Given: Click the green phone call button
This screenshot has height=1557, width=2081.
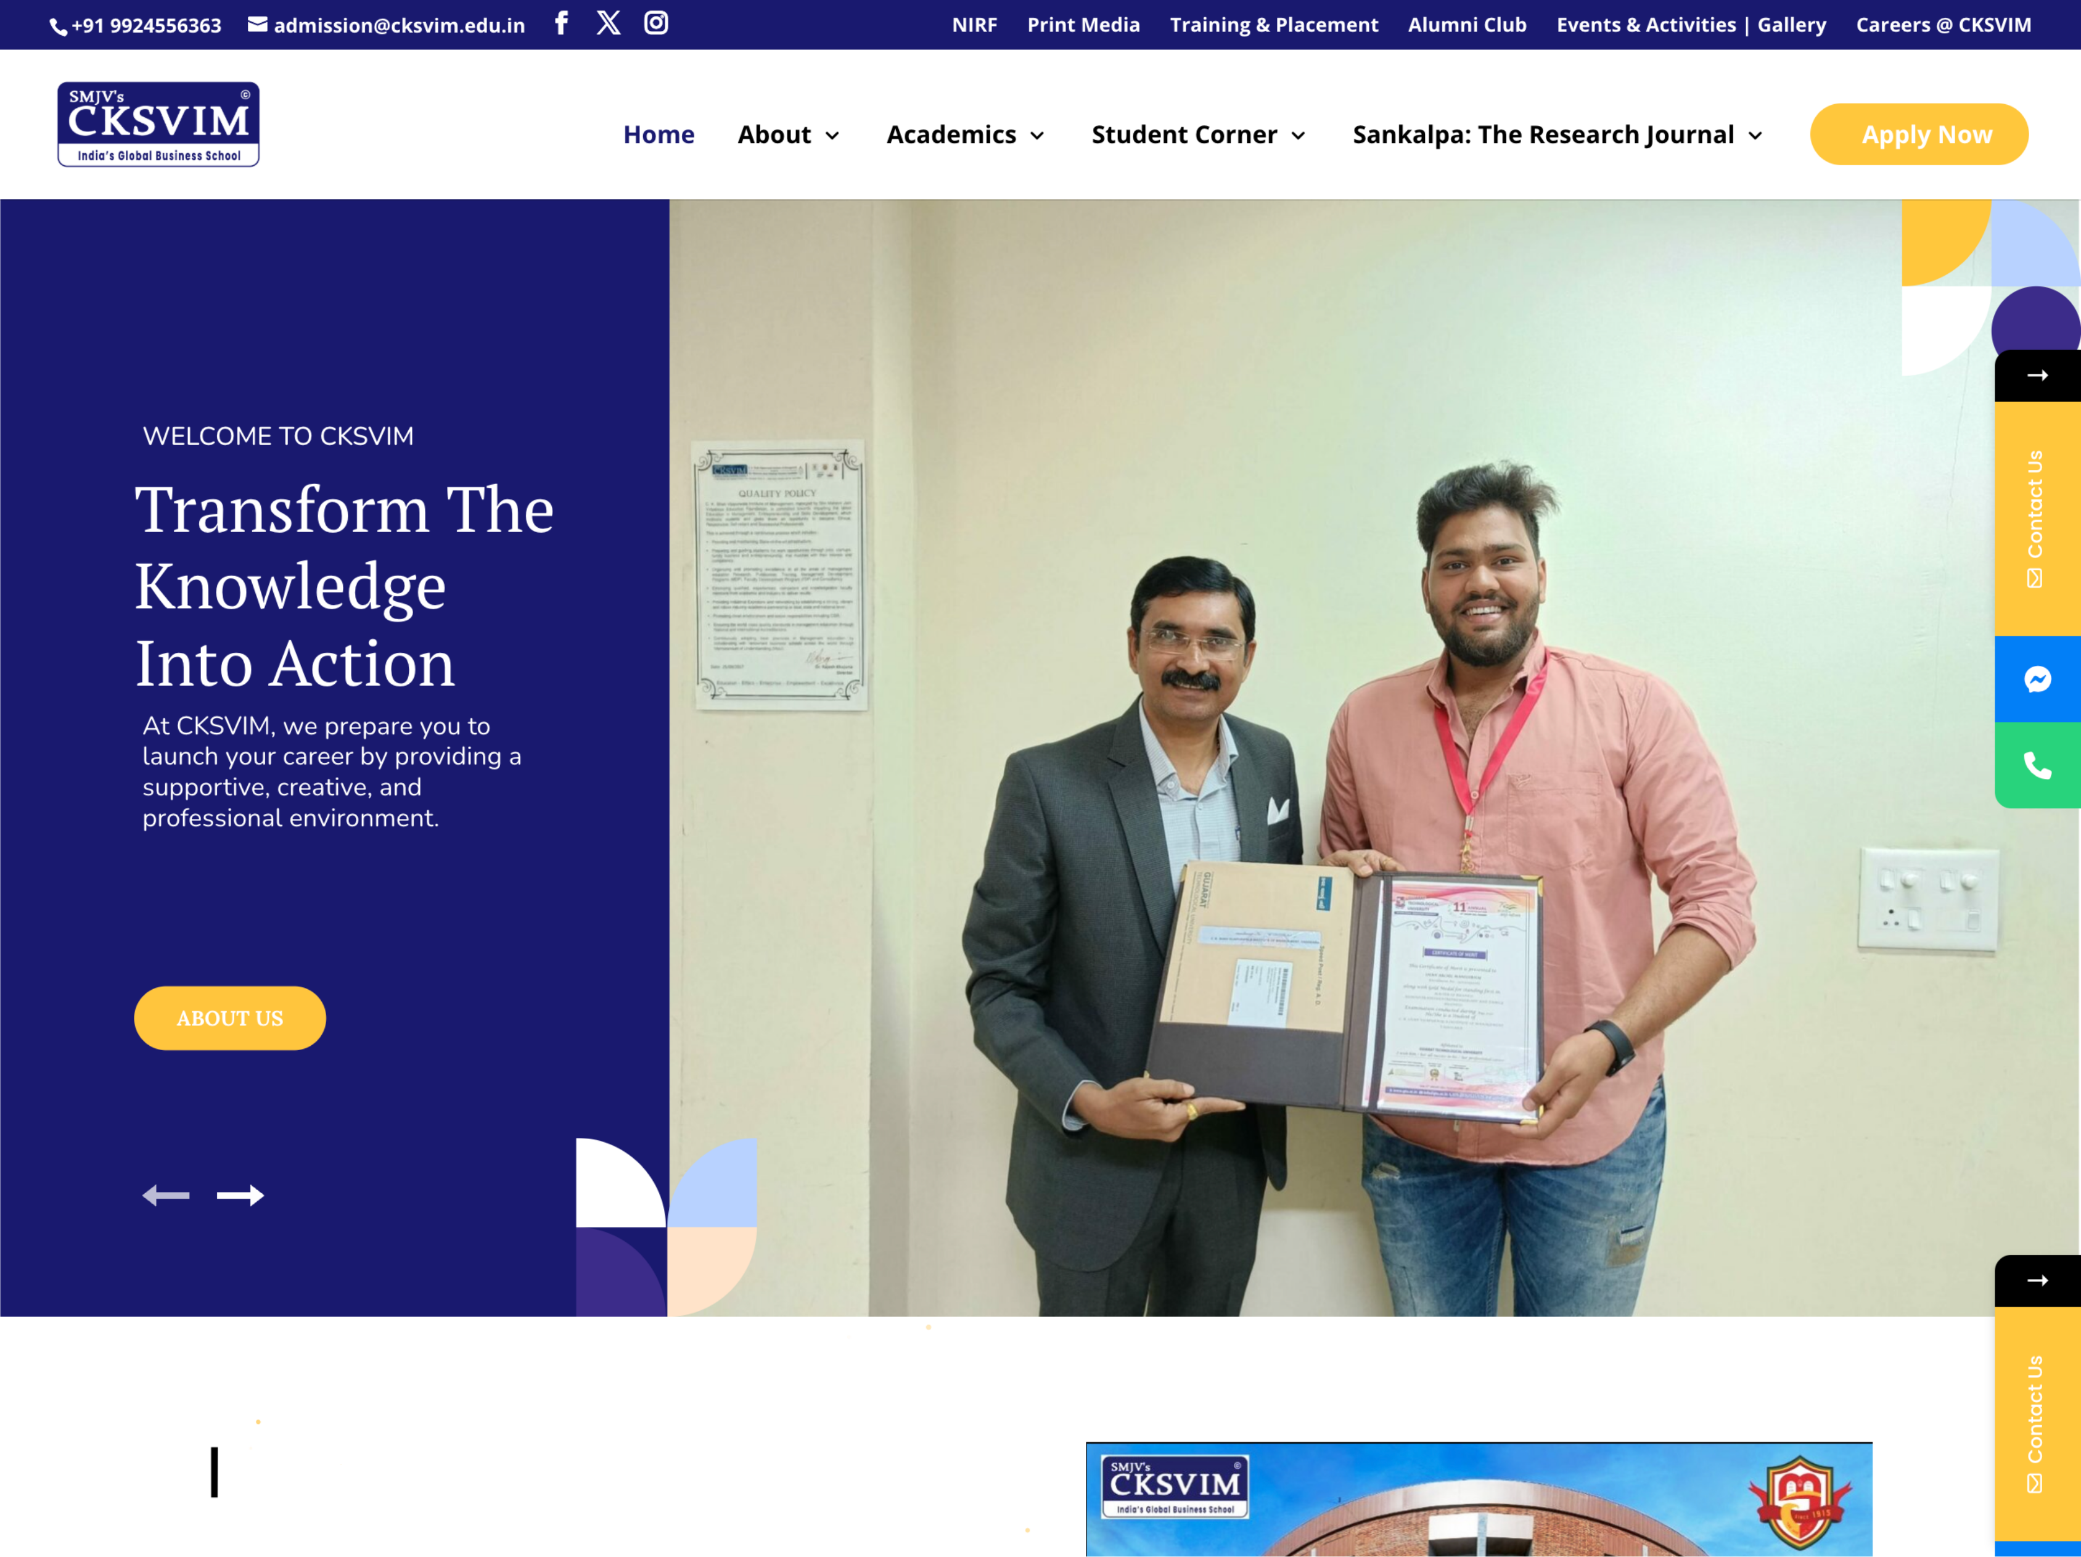Looking at the screenshot, I should (x=2038, y=765).
